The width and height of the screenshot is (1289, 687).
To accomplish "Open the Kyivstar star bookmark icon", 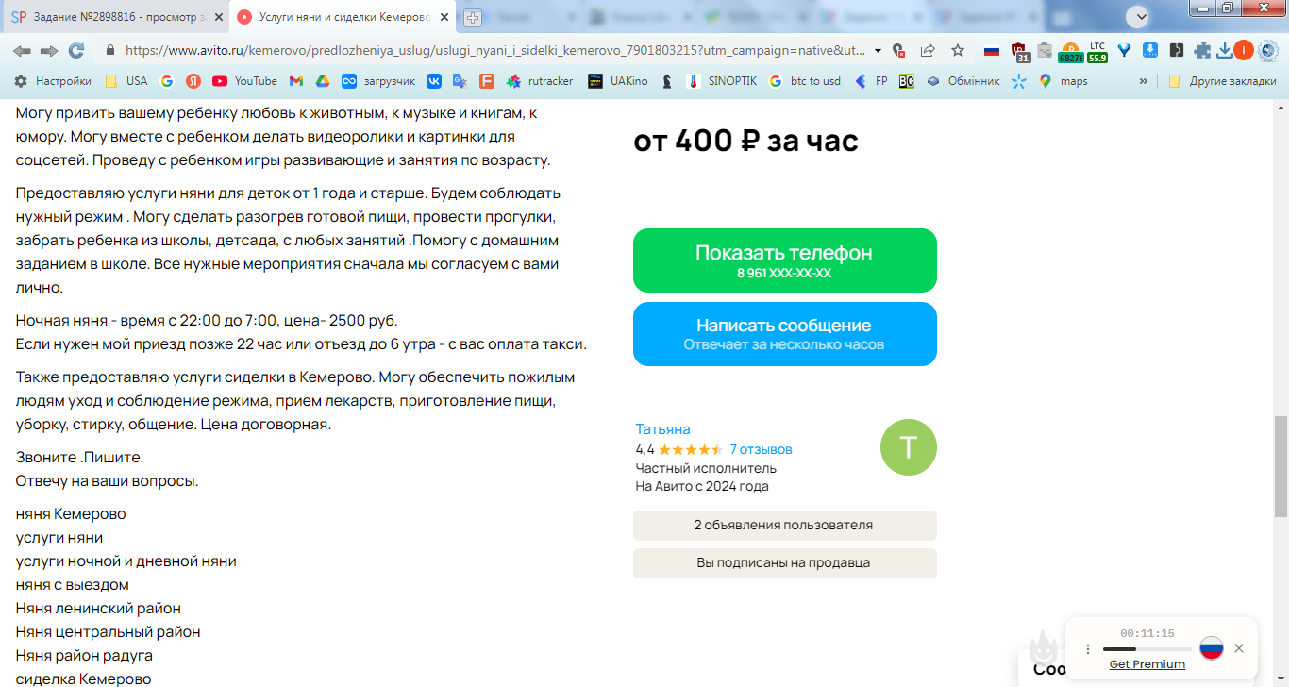I will [1019, 81].
